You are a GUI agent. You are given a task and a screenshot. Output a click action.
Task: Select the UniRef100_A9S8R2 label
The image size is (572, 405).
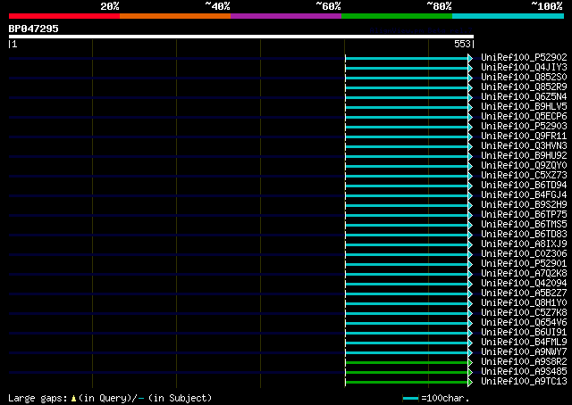524,362
